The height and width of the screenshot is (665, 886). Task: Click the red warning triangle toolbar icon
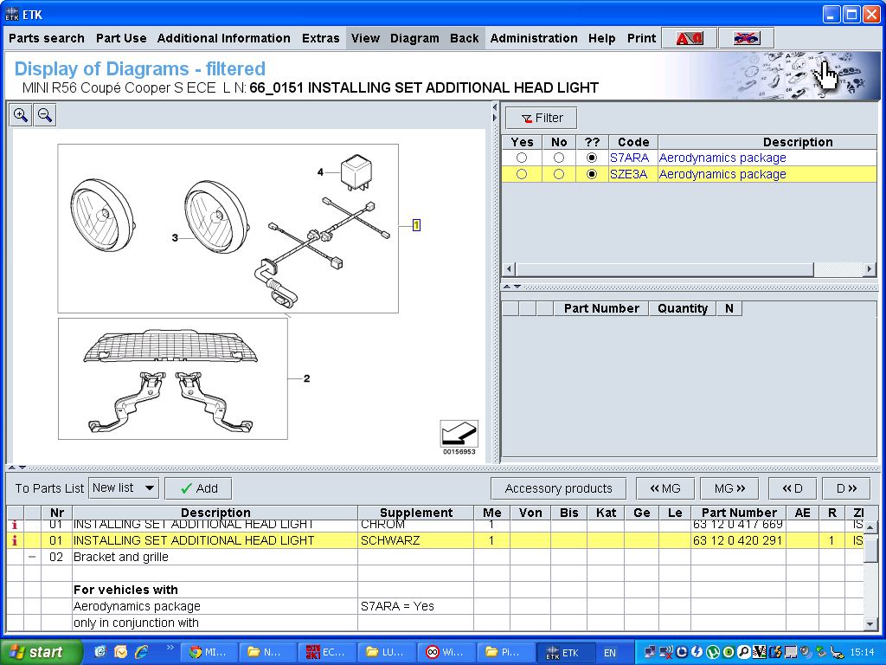click(x=690, y=38)
